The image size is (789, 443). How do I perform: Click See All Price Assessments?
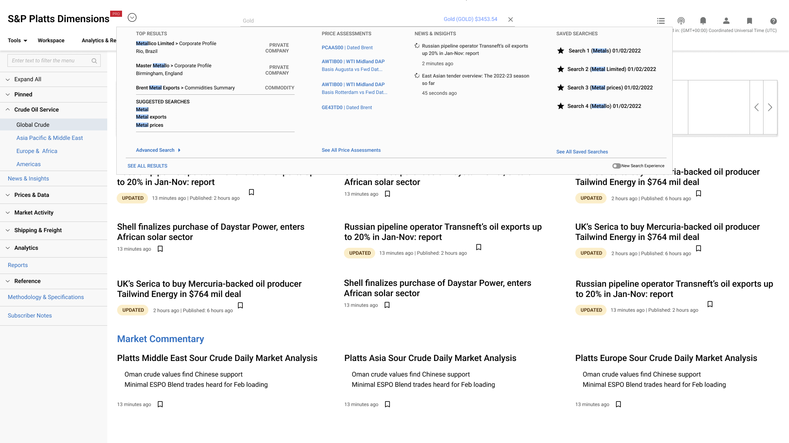point(351,150)
